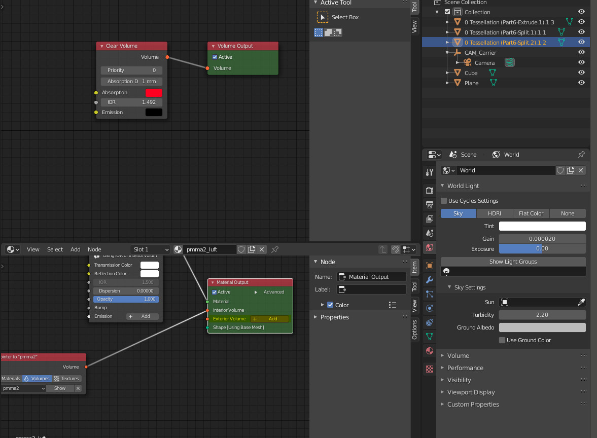Click Add button next to Exterior Volume
Screen dimensions: 597x438
(x=269, y=319)
